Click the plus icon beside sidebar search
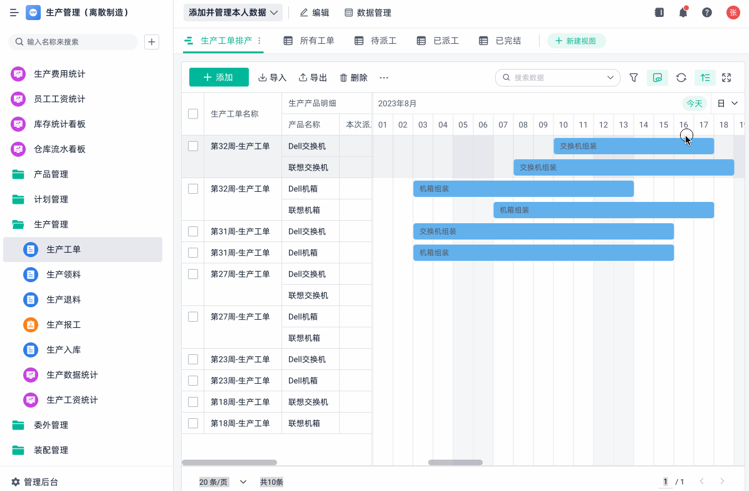Screen dimensions: 749x491 click(152, 42)
